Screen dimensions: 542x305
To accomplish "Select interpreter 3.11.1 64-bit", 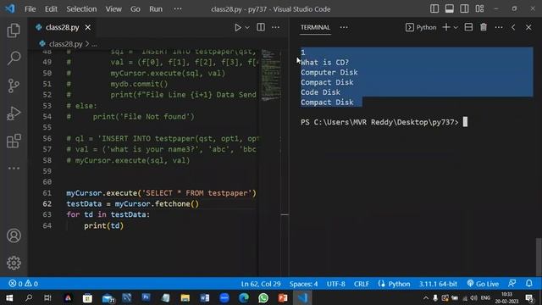I will click(438, 284).
